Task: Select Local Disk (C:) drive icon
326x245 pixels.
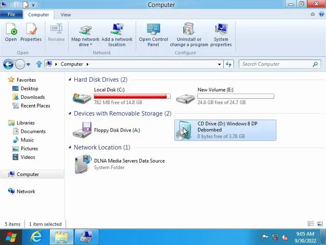Action: (x=82, y=98)
